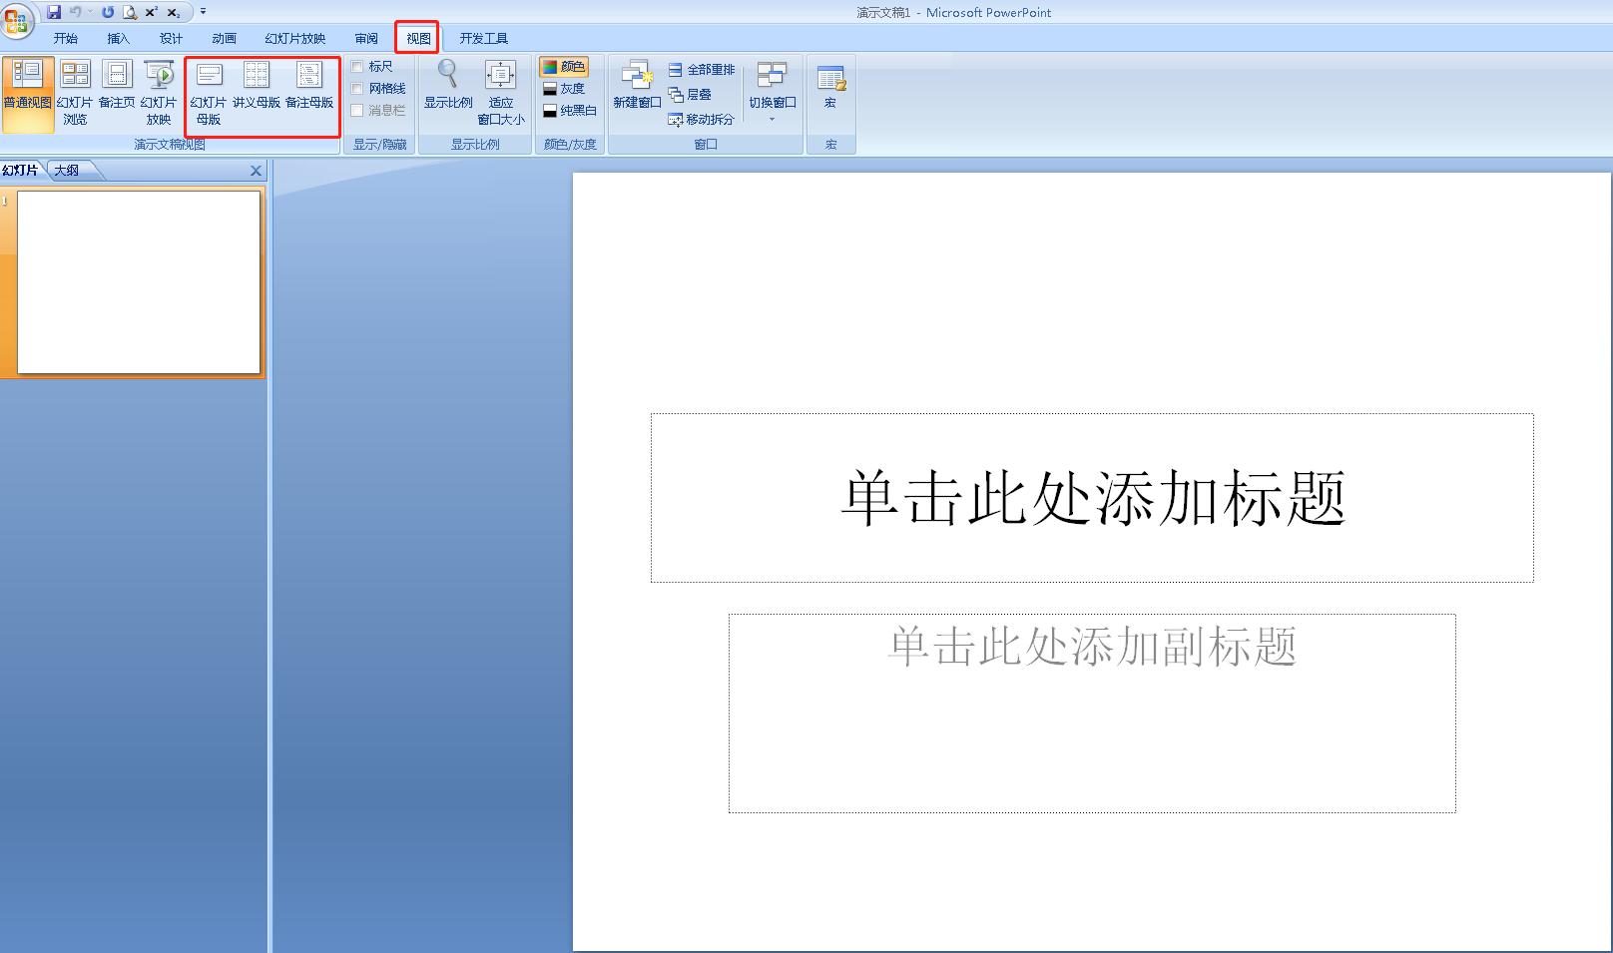Open 备注页 (Notes Page) view
Screen dimensions: 1613x953
117,90
